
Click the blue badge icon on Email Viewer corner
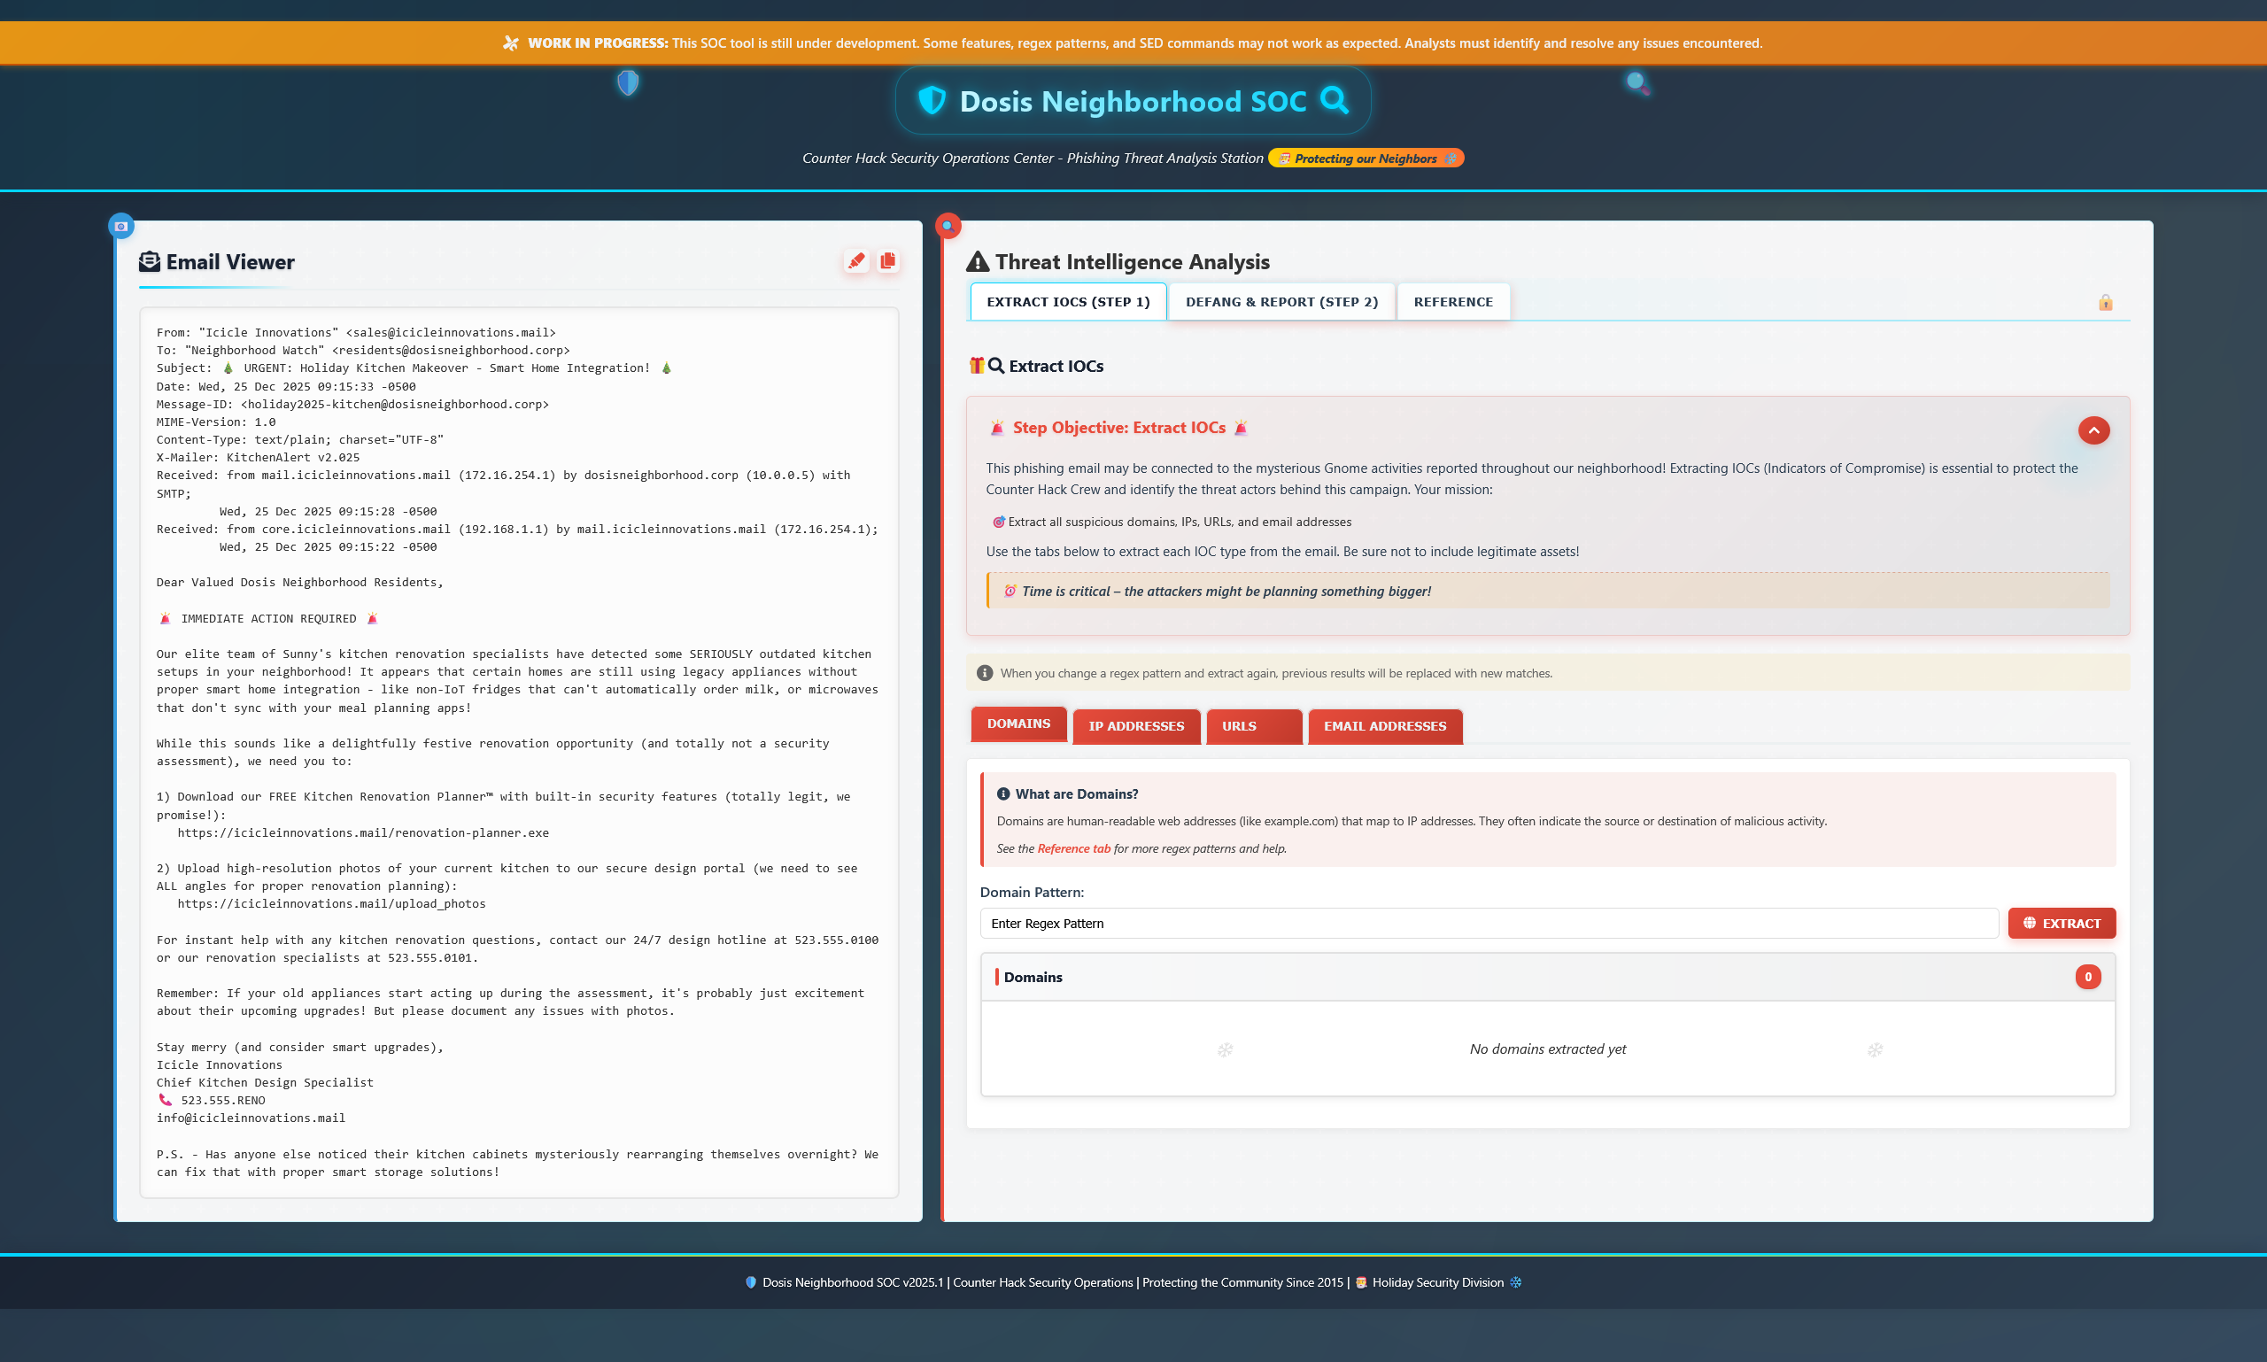tap(121, 226)
